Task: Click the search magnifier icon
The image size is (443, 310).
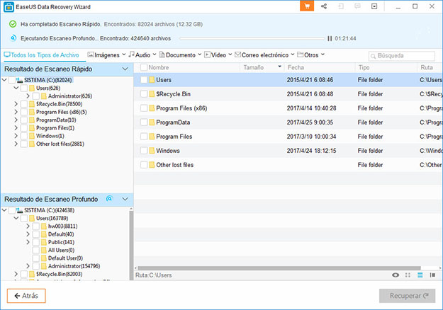Action: (x=374, y=56)
